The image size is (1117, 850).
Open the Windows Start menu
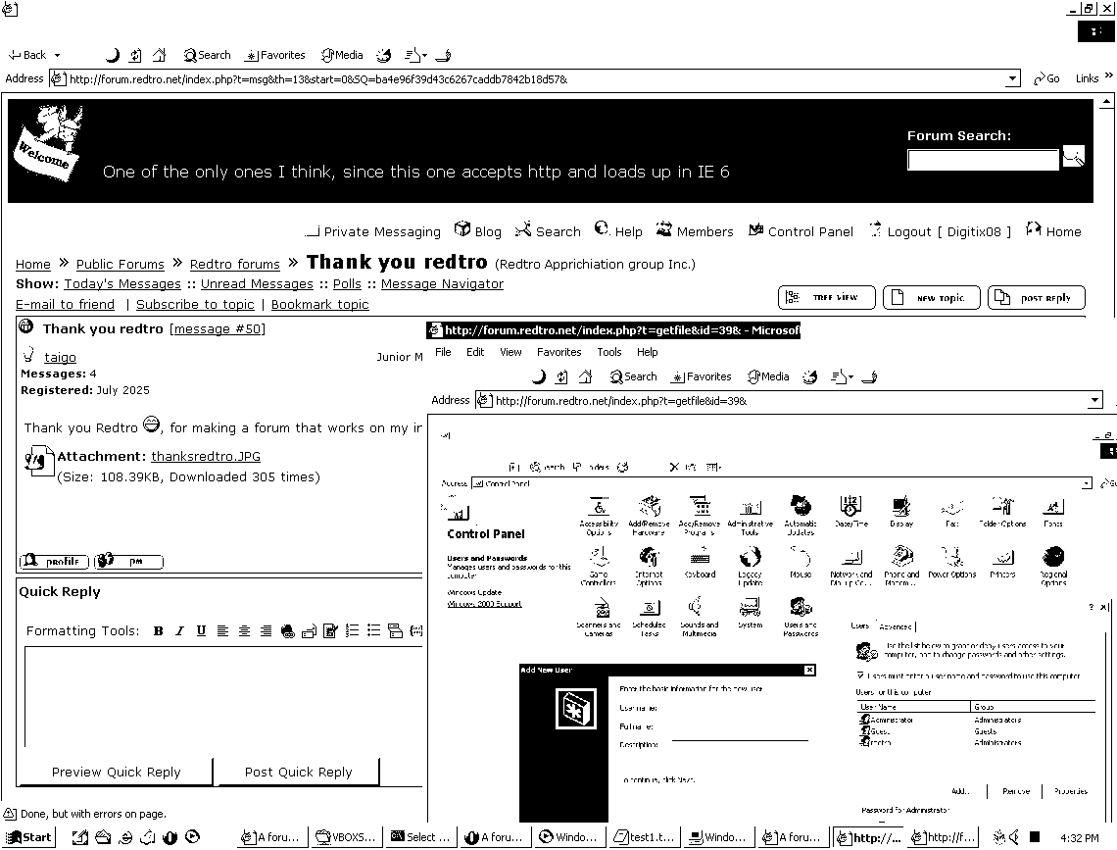[29, 837]
